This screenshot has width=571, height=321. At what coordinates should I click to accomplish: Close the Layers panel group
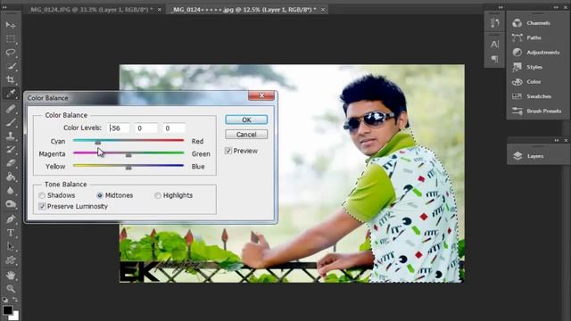point(566,141)
